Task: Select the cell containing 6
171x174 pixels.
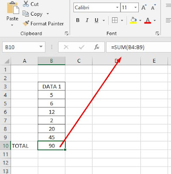Action: 51,104
